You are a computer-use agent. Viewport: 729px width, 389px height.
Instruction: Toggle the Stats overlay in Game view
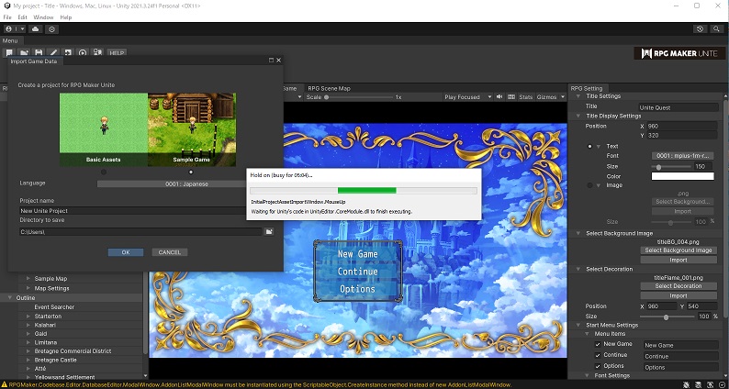point(525,97)
